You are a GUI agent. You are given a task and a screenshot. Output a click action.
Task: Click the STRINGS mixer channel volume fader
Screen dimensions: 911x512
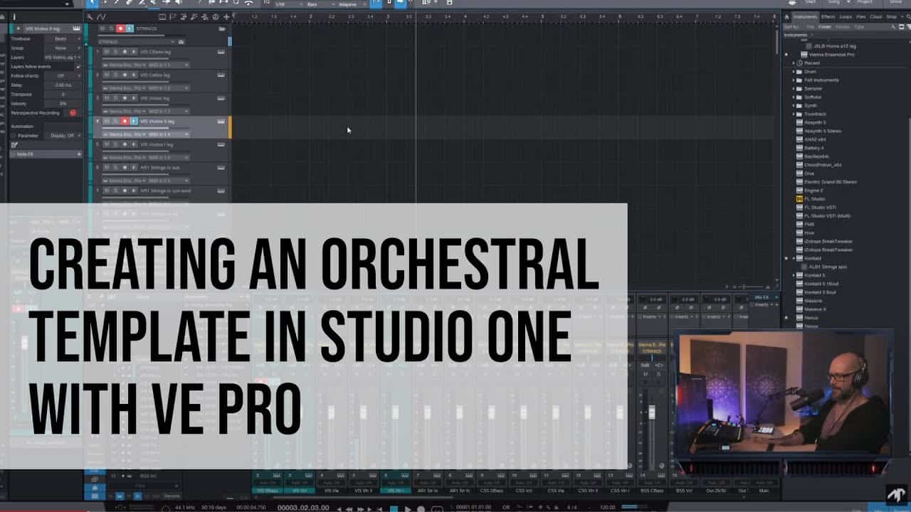pyautogui.click(x=651, y=412)
